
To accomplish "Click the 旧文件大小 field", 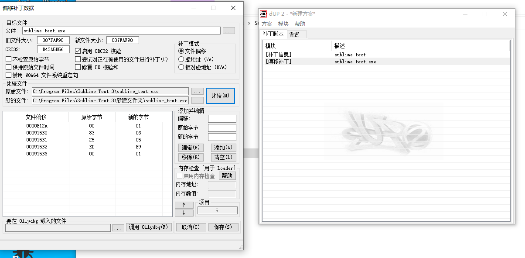I will 53,40.
